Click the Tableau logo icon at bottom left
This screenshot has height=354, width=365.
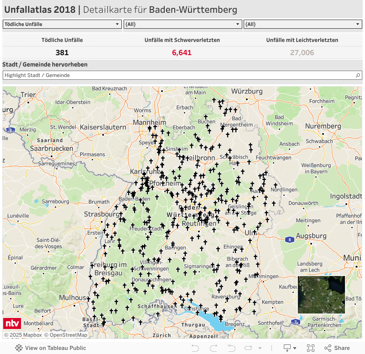[19, 348]
